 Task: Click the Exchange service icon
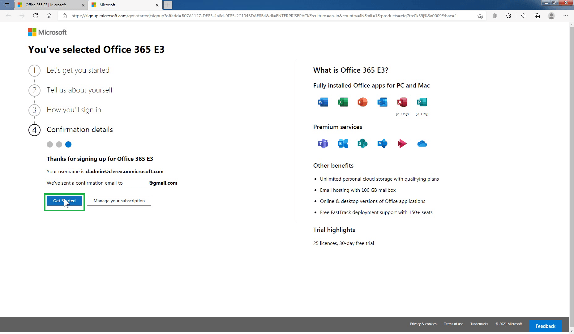(343, 143)
